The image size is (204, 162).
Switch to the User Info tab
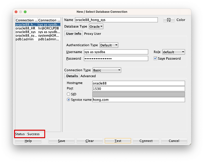[x=73, y=33]
